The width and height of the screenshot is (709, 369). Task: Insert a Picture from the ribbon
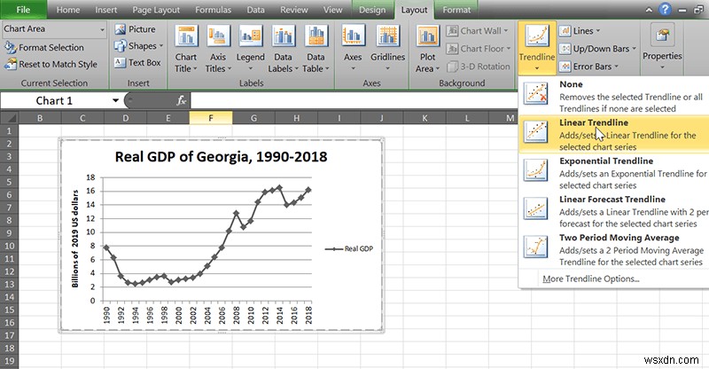[x=135, y=29]
